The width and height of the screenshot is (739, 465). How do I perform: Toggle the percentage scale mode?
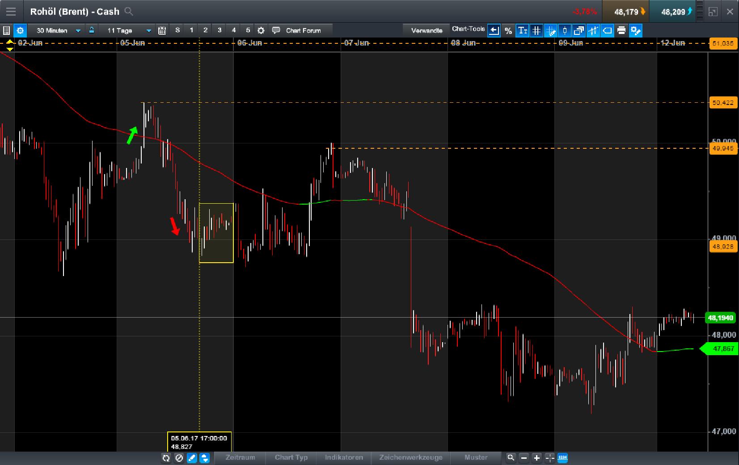point(508,31)
